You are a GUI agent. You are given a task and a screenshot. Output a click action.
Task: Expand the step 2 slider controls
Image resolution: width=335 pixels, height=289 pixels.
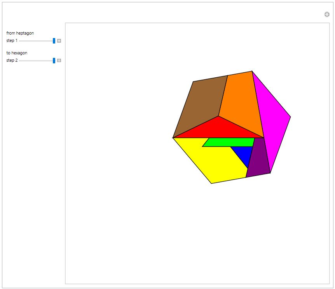59,61
